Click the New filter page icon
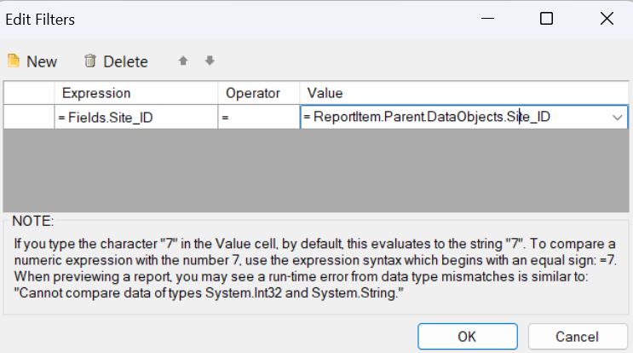The height and width of the screenshot is (353, 633). [x=14, y=61]
